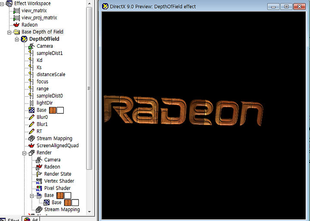This screenshot has width=310, height=221.
Task: Click the ScreenAlignedQuad model icon
Action: tap(31, 146)
